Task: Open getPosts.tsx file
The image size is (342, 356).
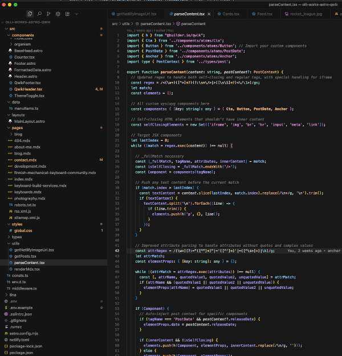Action: click(x=25, y=256)
